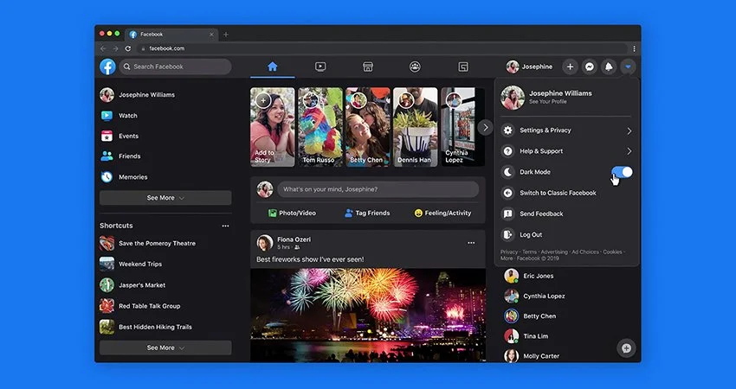Click the Search Facebook field
This screenshot has height=389, width=736.
[176, 67]
